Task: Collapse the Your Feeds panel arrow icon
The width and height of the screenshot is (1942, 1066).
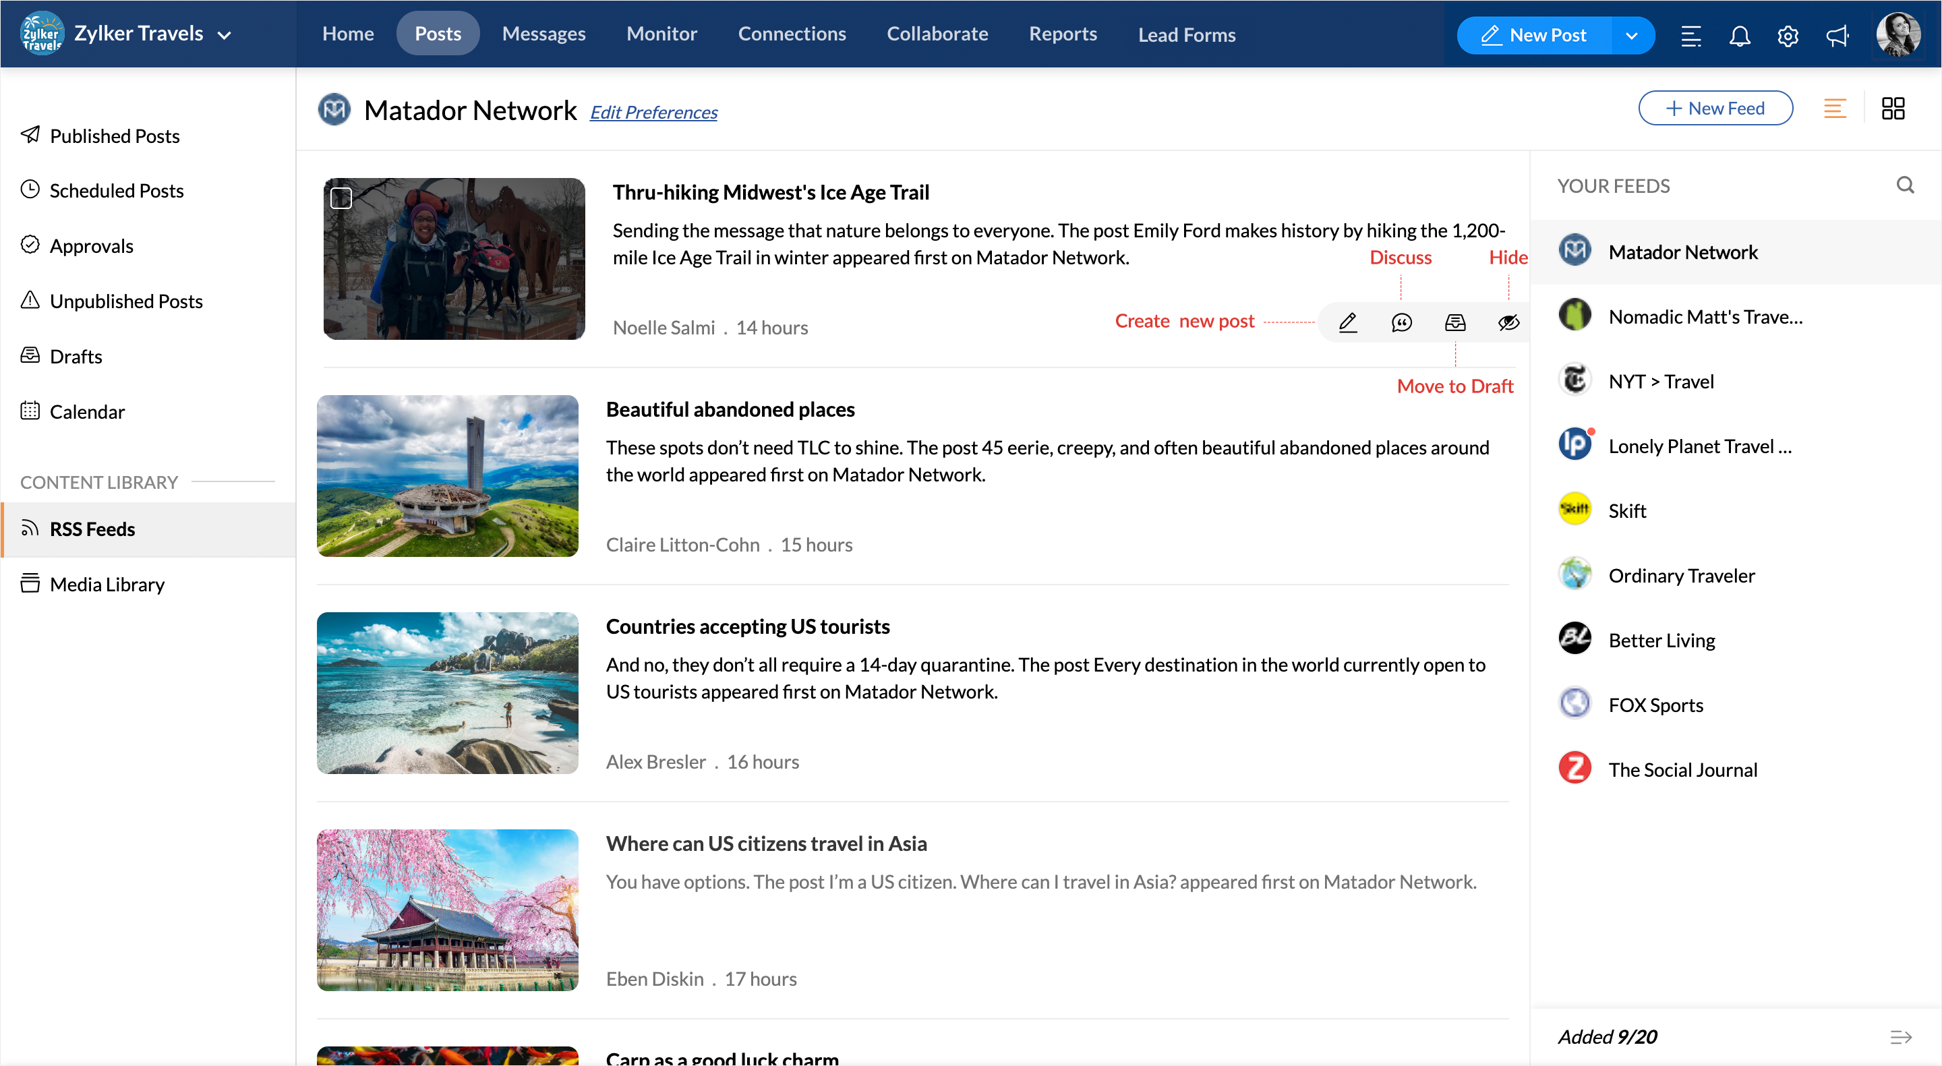Action: click(1901, 1038)
